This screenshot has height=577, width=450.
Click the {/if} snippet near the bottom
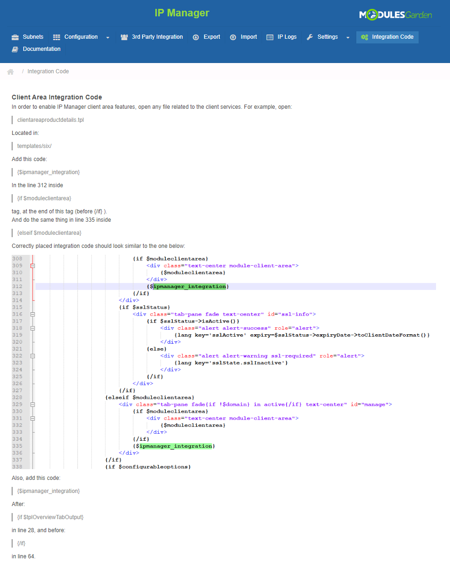(21, 543)
